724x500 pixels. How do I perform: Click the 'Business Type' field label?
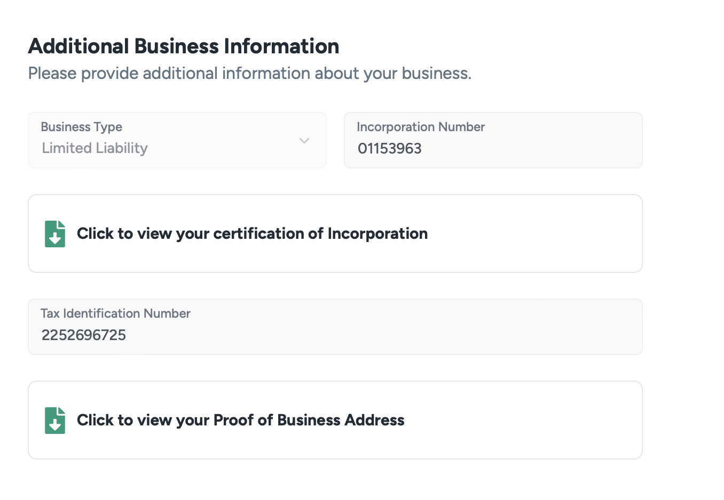click(82, 127)
